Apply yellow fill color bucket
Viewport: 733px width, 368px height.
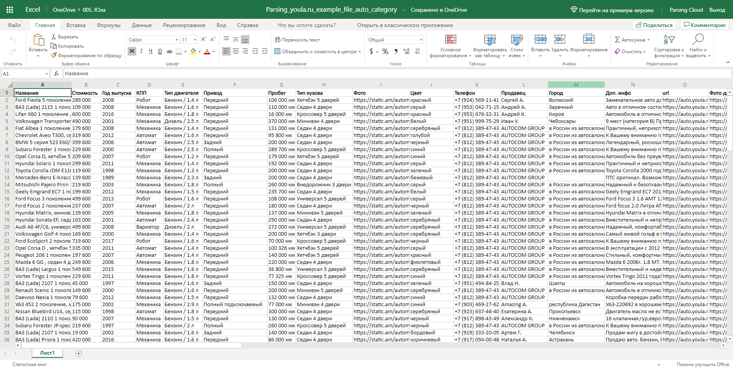[x=193, y=51]
